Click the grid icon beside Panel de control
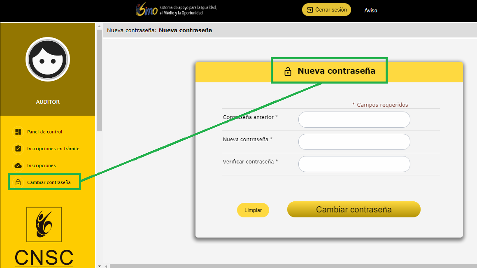The height and width of the screenshot is (268, 477). pyautogui.click(x=18, y=132)
